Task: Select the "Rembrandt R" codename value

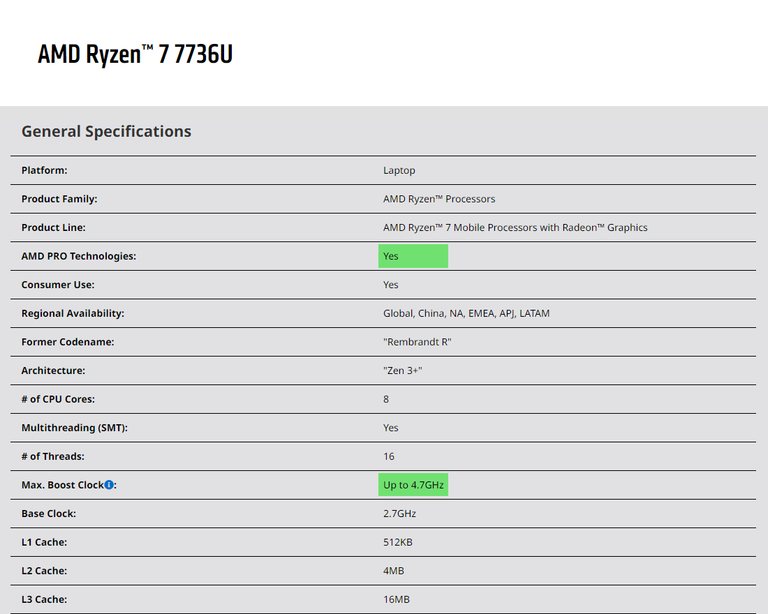Action: pos(418,343)
